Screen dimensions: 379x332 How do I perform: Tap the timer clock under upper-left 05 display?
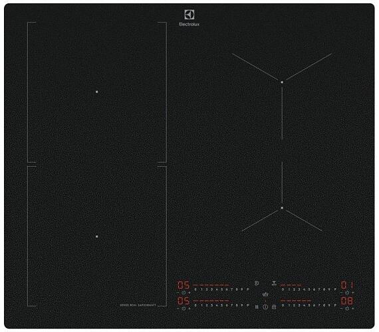pyautogui.click(x=184, y=293)
